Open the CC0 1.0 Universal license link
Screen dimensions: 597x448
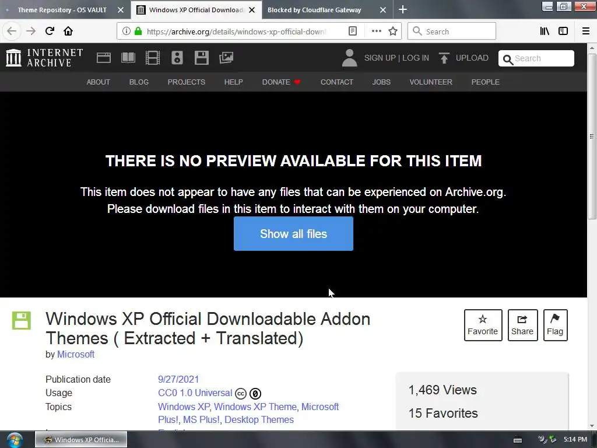(195, 393)
